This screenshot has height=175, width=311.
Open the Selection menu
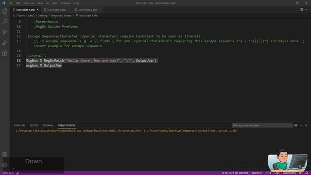tap(29, 3)
